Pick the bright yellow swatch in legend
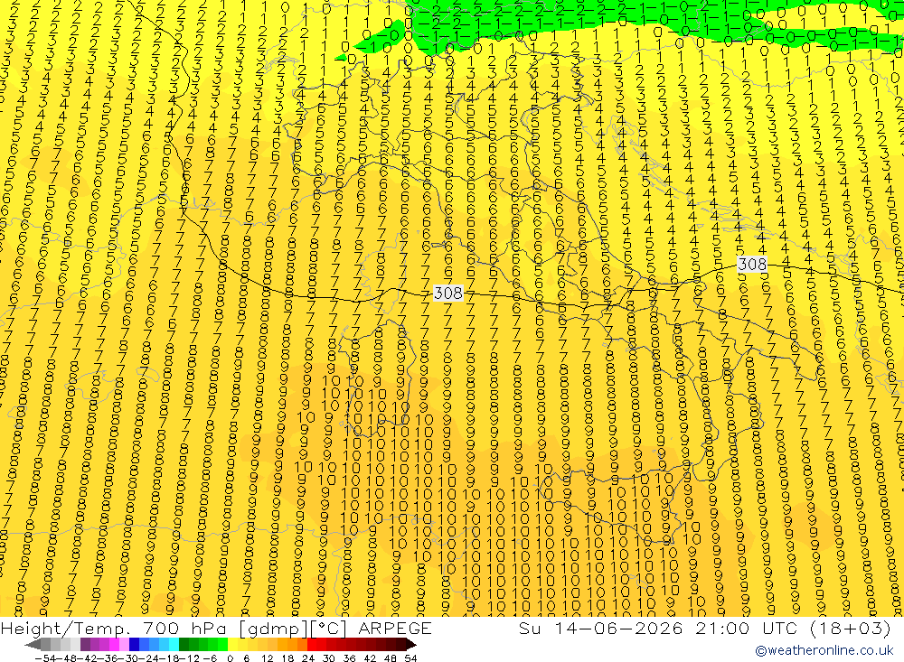 tap(233, 644)
